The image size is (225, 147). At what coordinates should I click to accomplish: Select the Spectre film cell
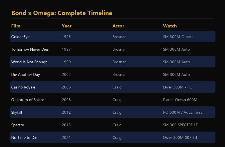coord(18,125)
